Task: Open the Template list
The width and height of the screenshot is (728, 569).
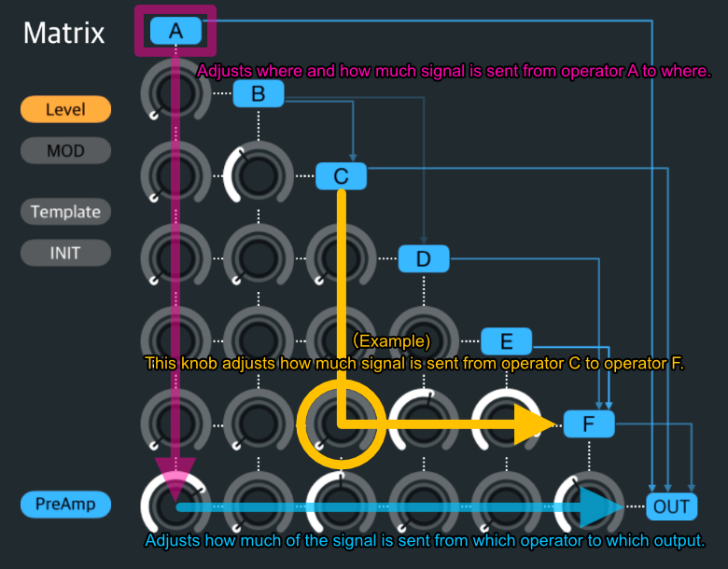Action: pyautogui.click(x=65, y=212)
